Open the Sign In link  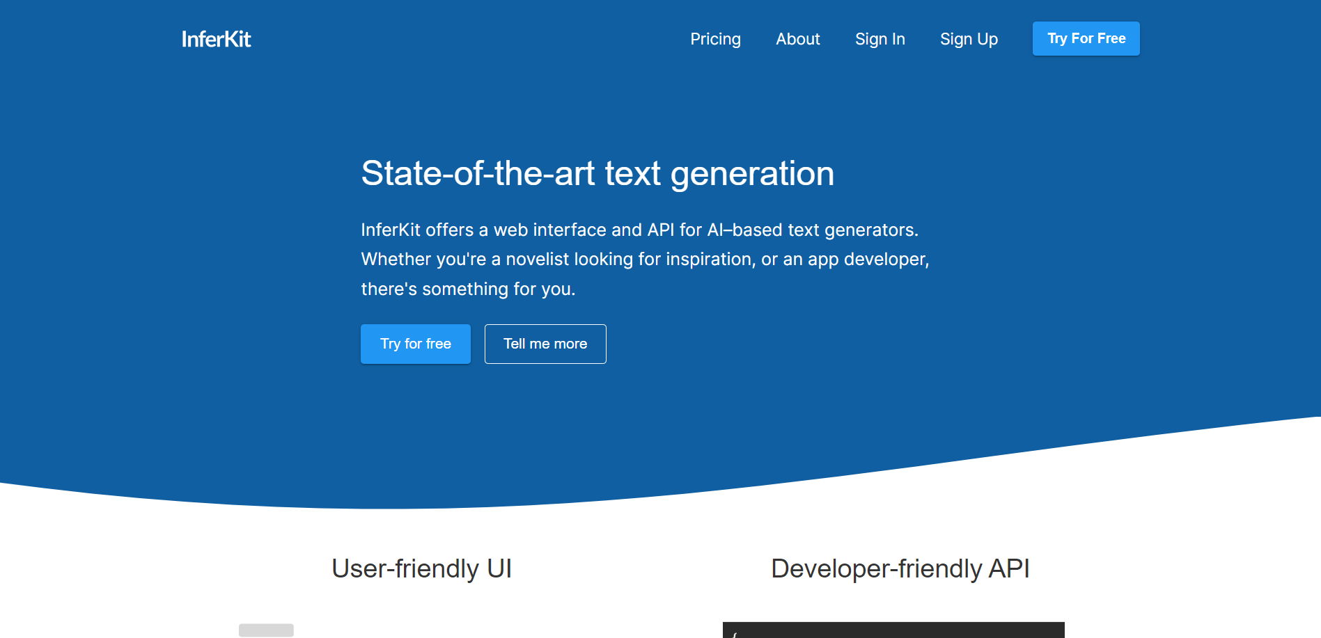[880, 39]
